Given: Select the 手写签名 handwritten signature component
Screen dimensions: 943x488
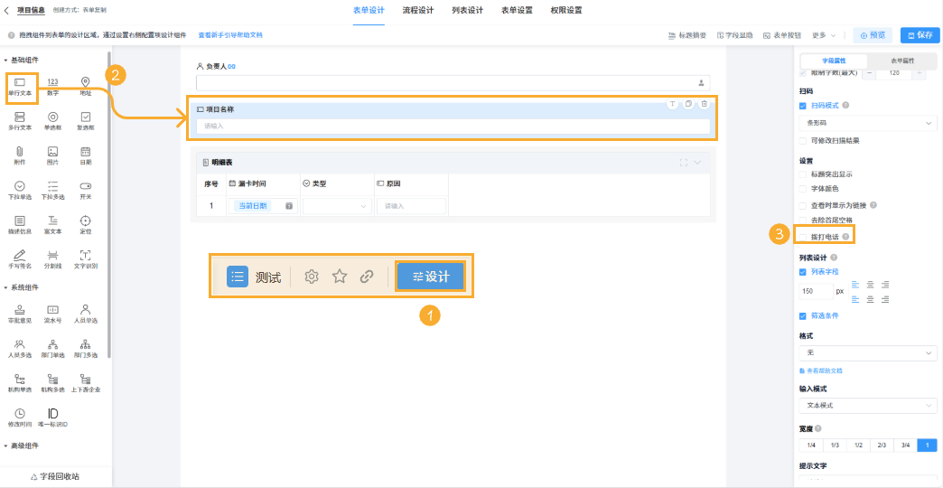Looking at the screenshot, I should (20, 258).
